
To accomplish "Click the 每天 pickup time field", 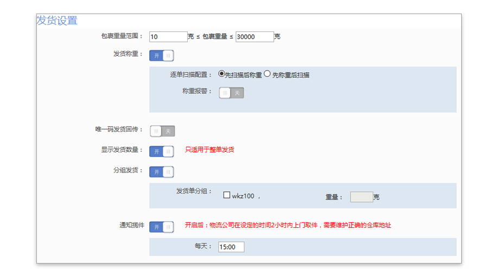I will pos(231,247).
